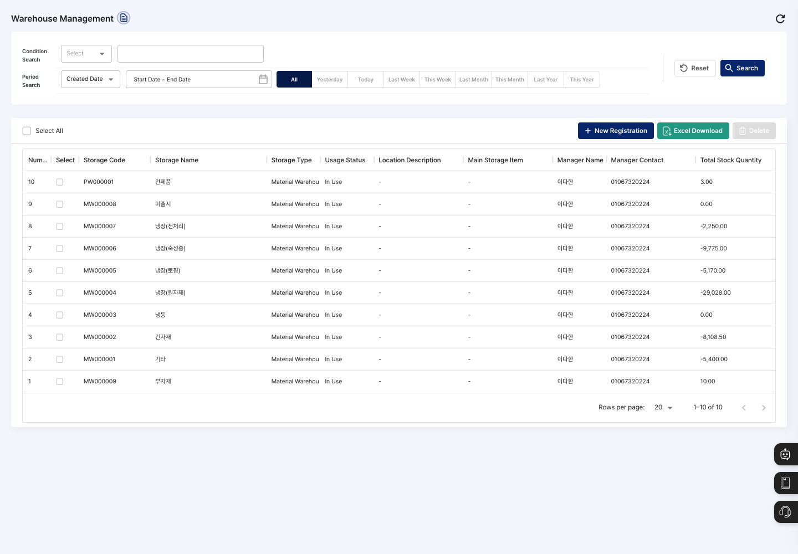Click the Excel Download button
This screenshot has width=798, height=554.
pos(693,131)
